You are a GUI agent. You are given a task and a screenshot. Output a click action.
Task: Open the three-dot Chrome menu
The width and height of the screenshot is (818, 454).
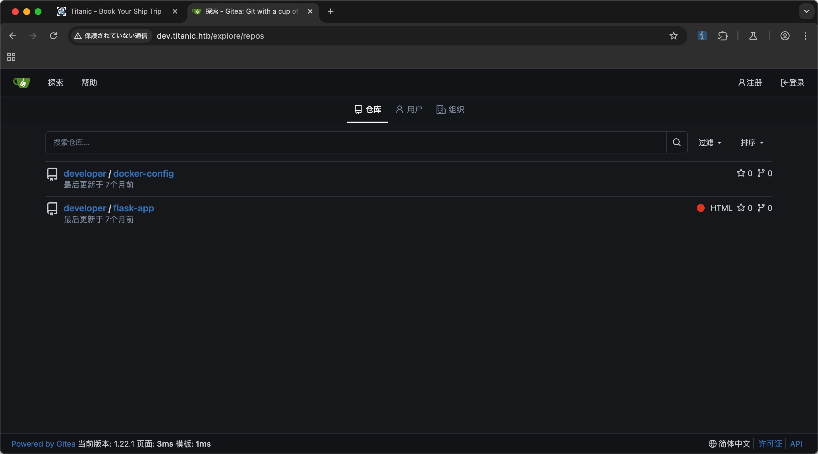(x=805, y=36)
